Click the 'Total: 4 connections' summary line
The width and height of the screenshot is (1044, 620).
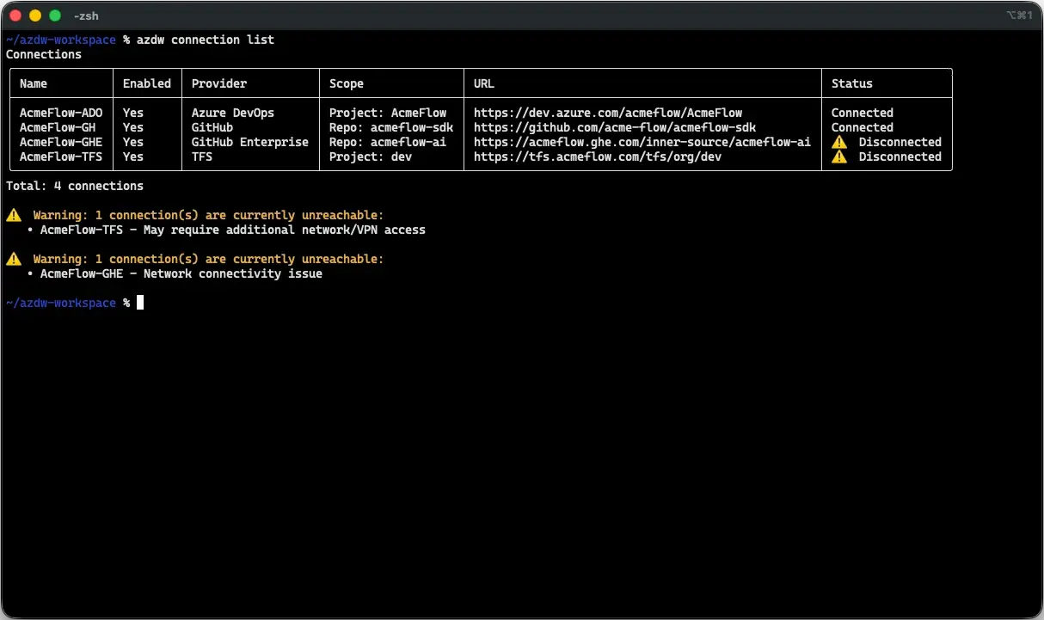75,186
